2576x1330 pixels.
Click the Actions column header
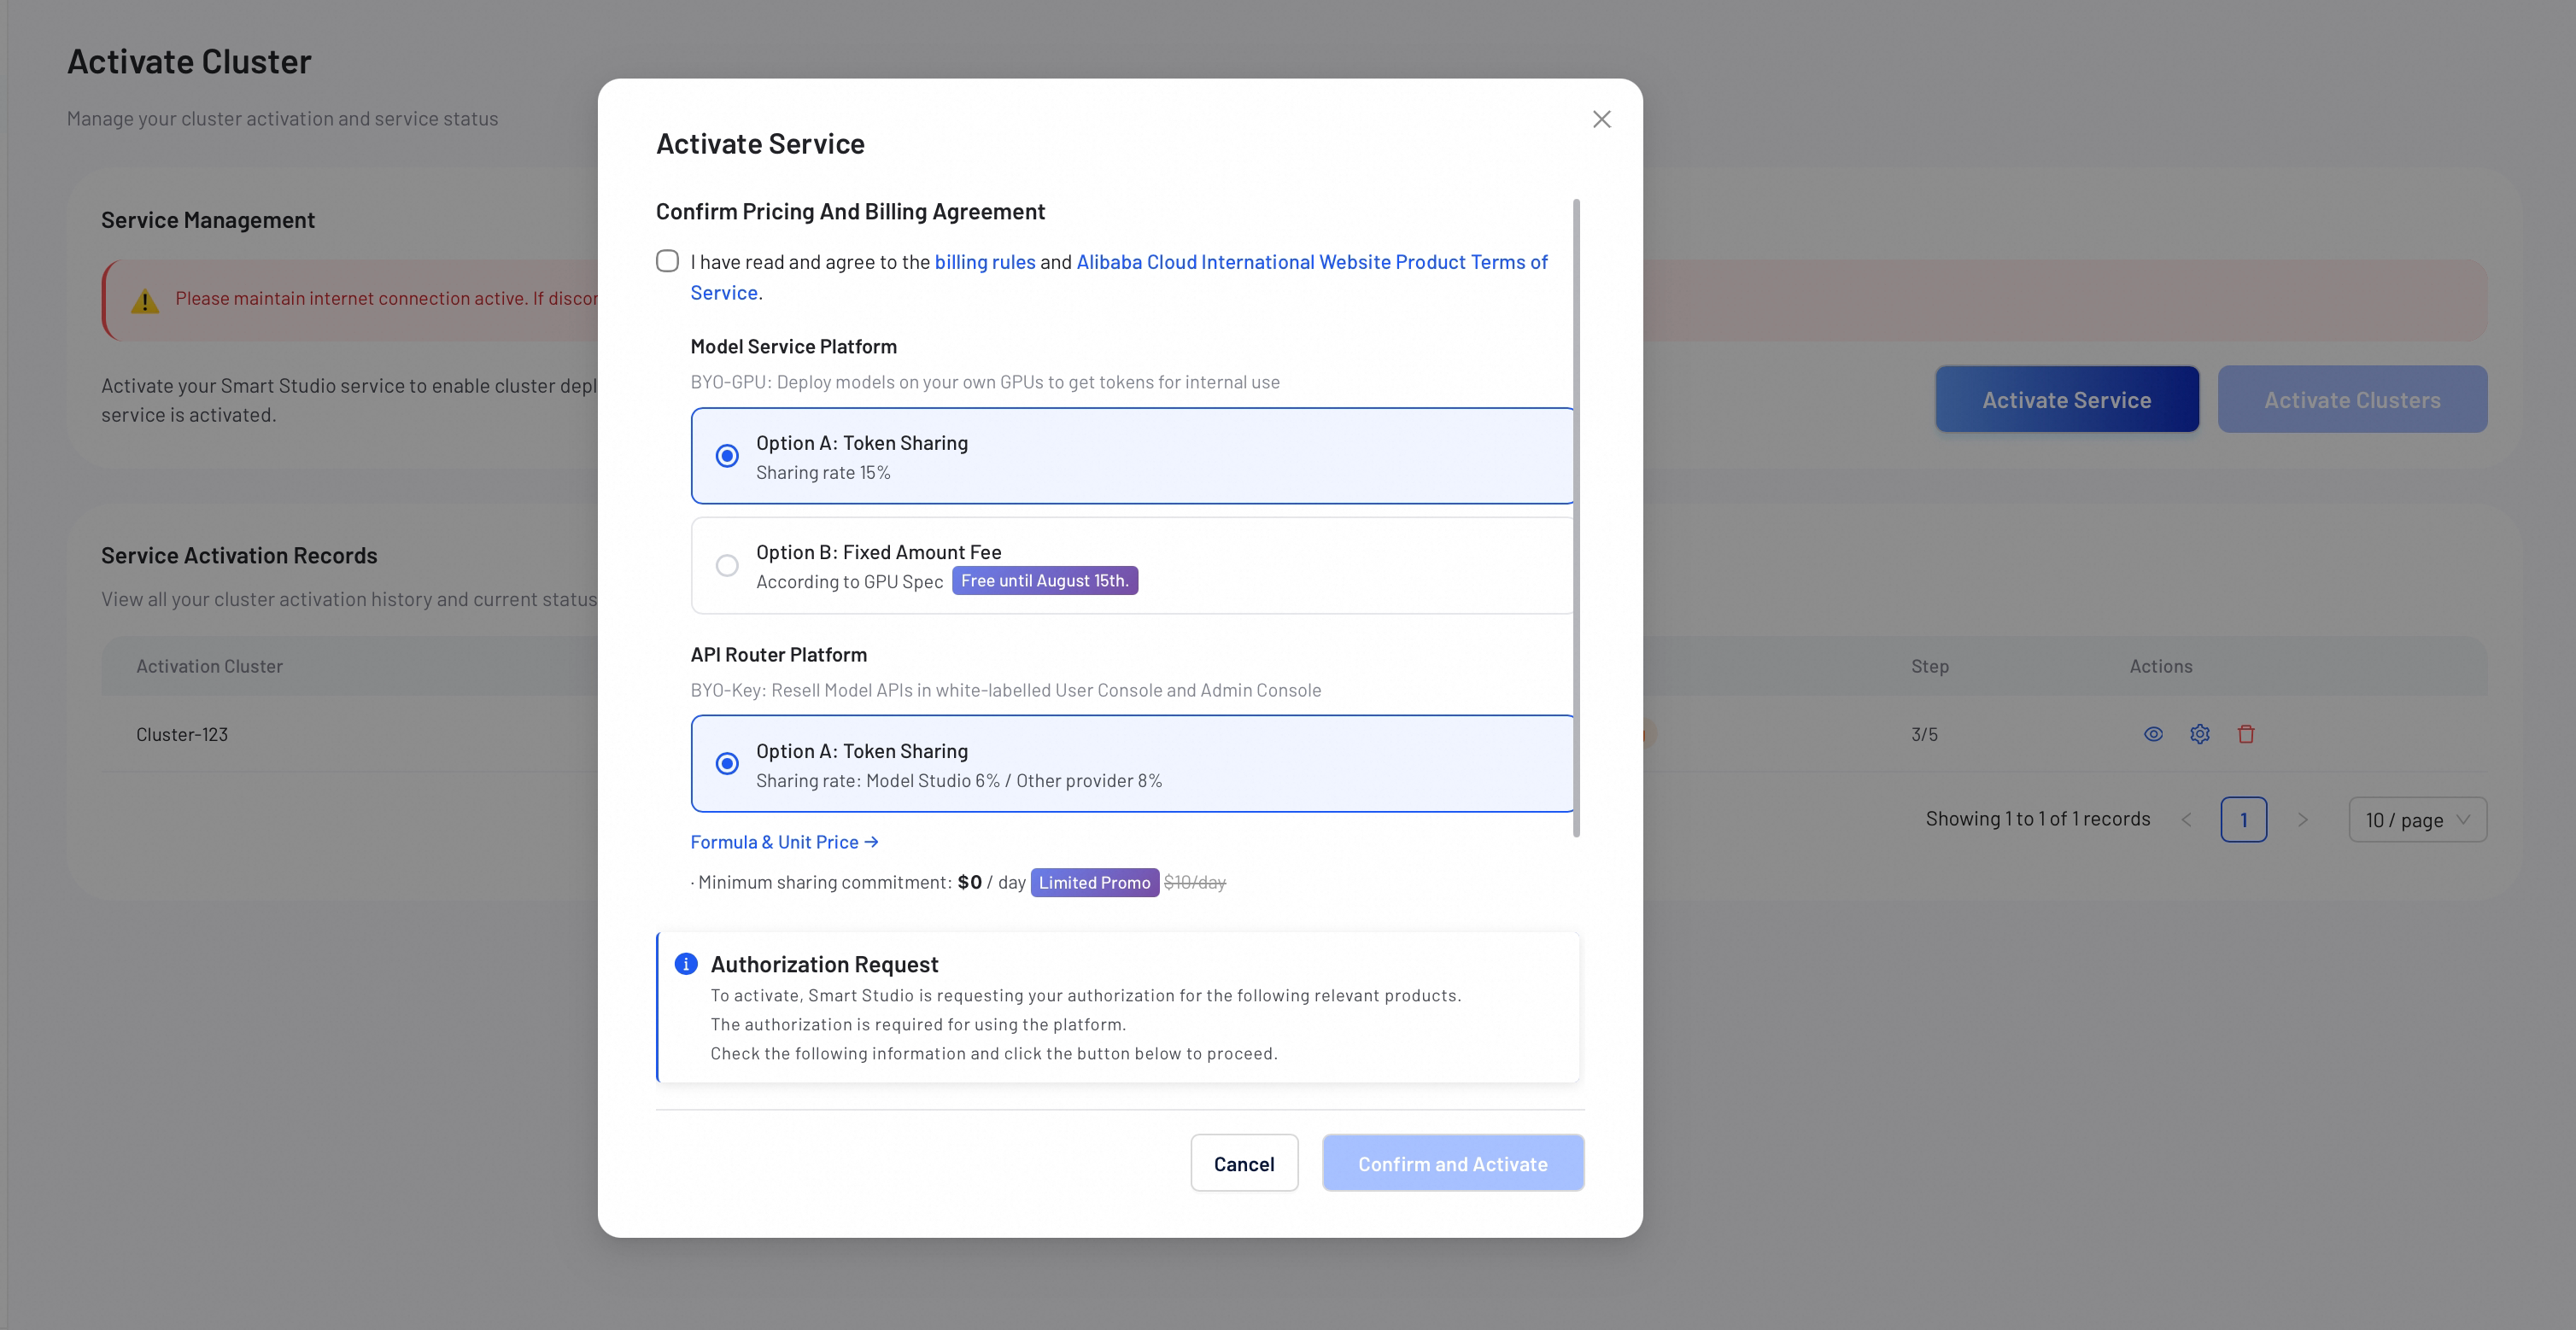pyautogui.click(x=2160, y=667)
